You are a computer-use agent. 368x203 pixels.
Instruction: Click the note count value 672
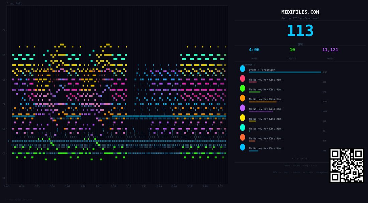[x=325, y=92]
